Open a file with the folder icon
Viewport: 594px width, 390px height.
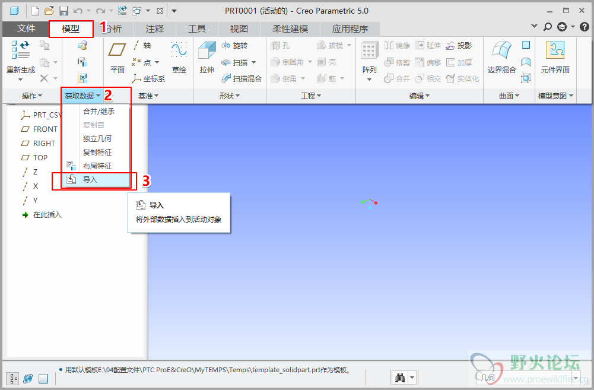49,11
